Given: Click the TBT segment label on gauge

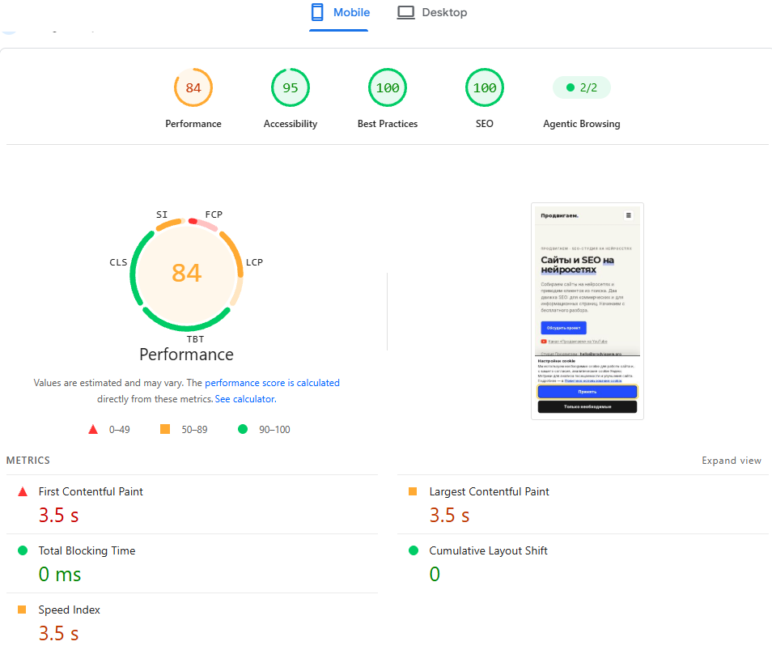Looking at the screenshot, I should pos(195,339).
